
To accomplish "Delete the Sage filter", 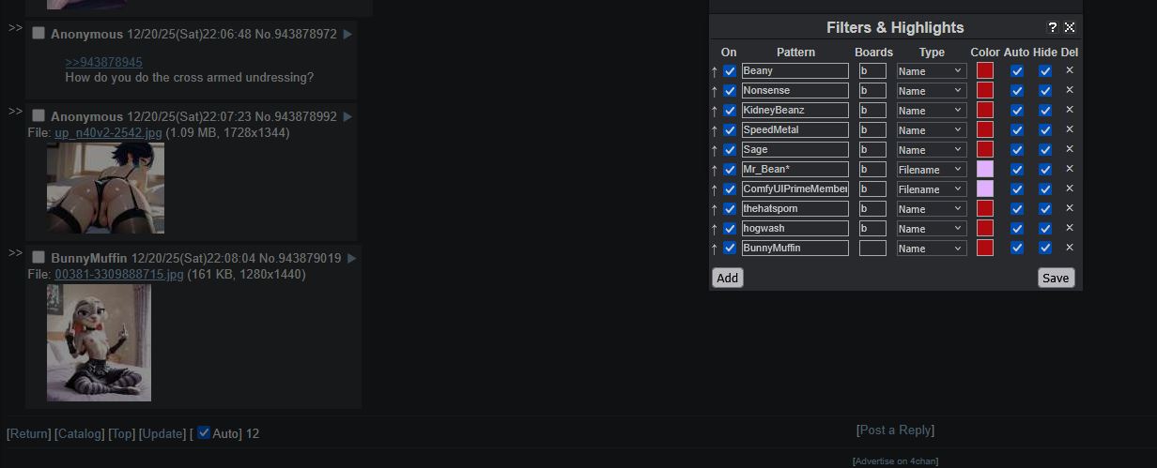I will coord(1070,149).
